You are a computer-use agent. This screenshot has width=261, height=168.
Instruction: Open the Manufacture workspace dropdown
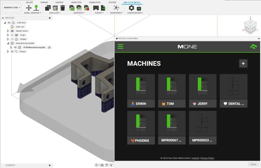click(x=11, y=7)
